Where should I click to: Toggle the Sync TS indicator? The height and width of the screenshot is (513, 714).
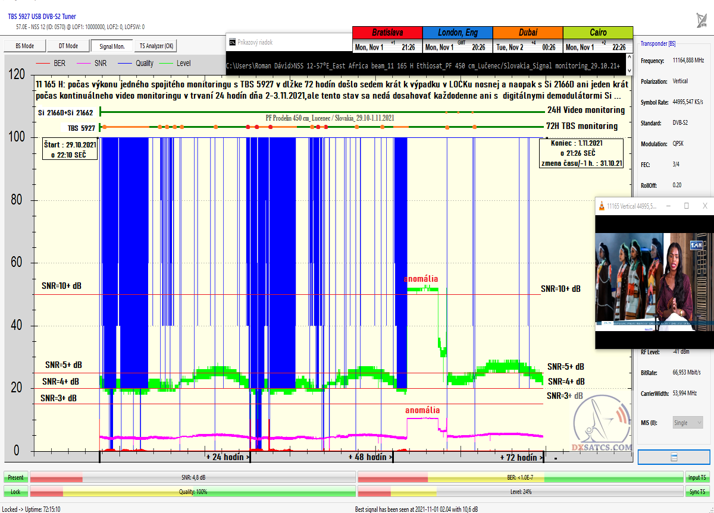(697, 492)
